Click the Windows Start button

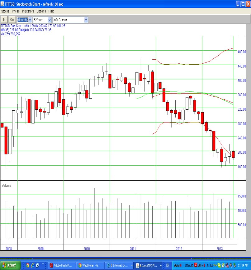(x=10, y=265)
